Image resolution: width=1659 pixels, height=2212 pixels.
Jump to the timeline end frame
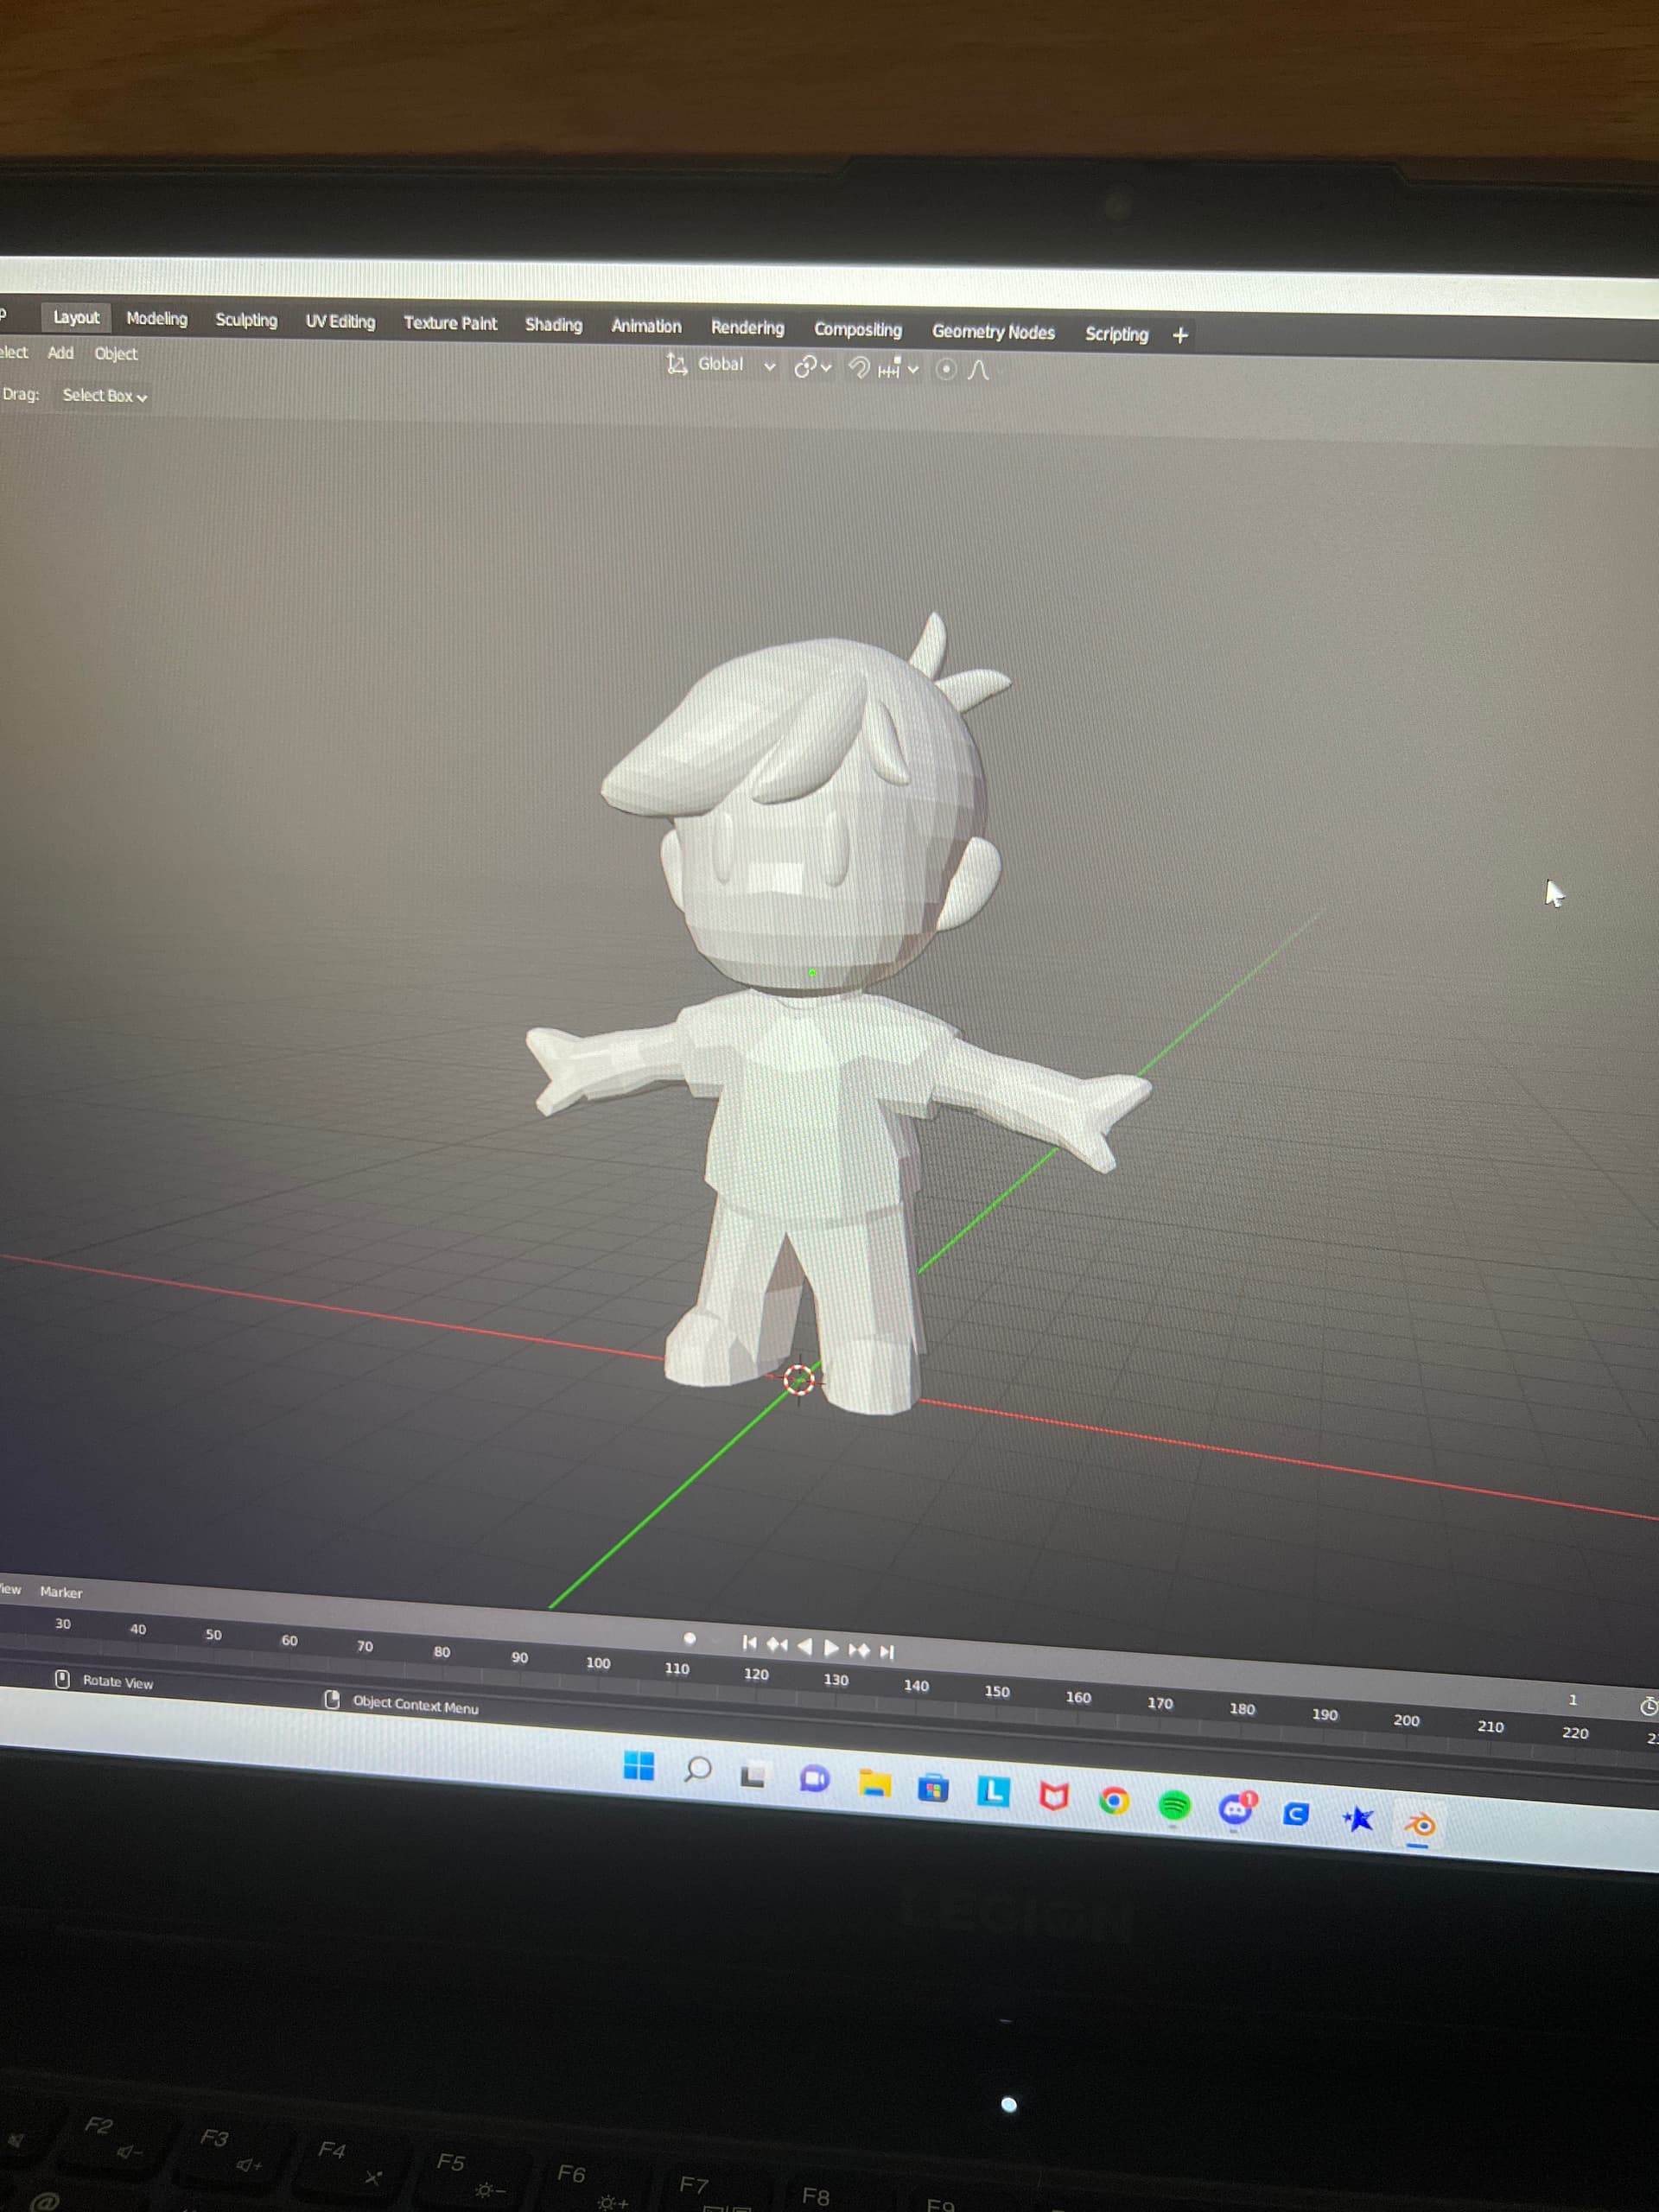click(x=887, y=1652)
